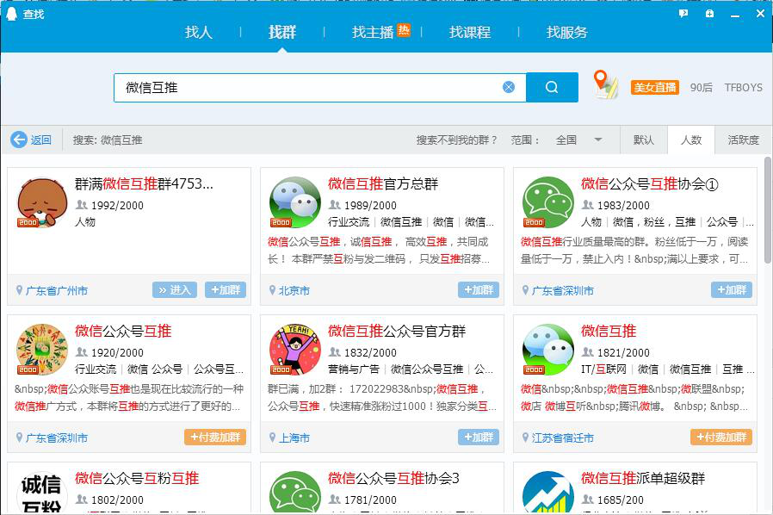Open the 微信公众号互推 1920/2000 group avatar
The height and width of the screenshot is (515, 773).
42,350
